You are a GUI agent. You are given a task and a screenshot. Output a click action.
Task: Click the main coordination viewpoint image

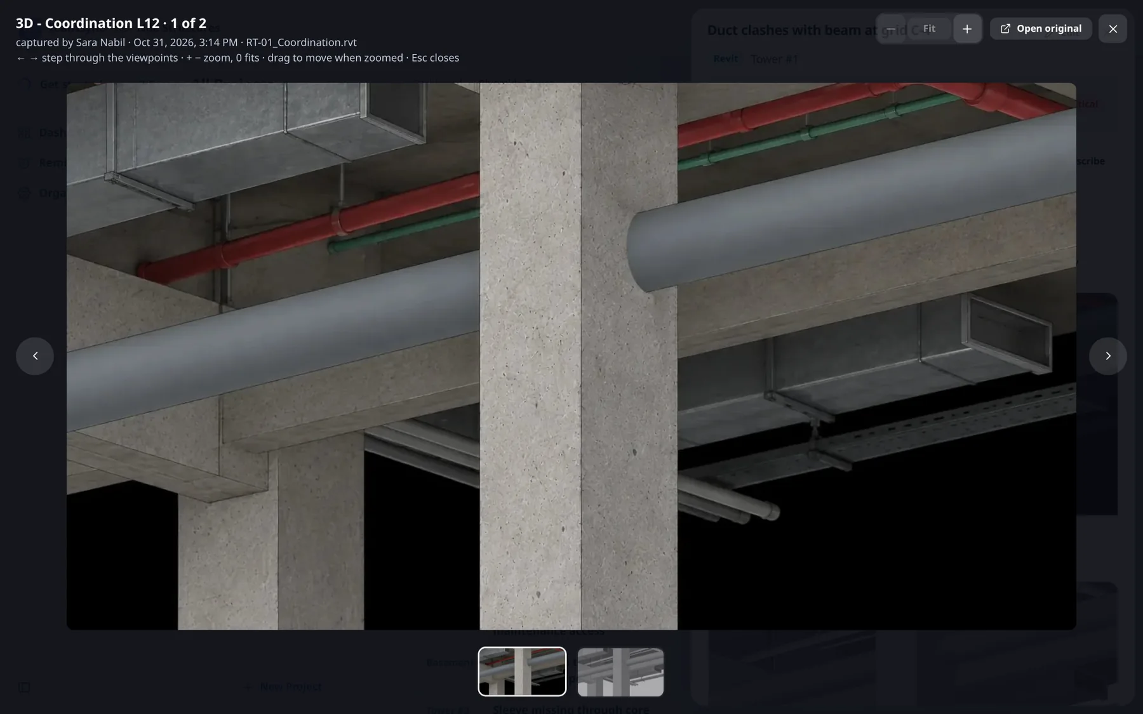point(571,356)
